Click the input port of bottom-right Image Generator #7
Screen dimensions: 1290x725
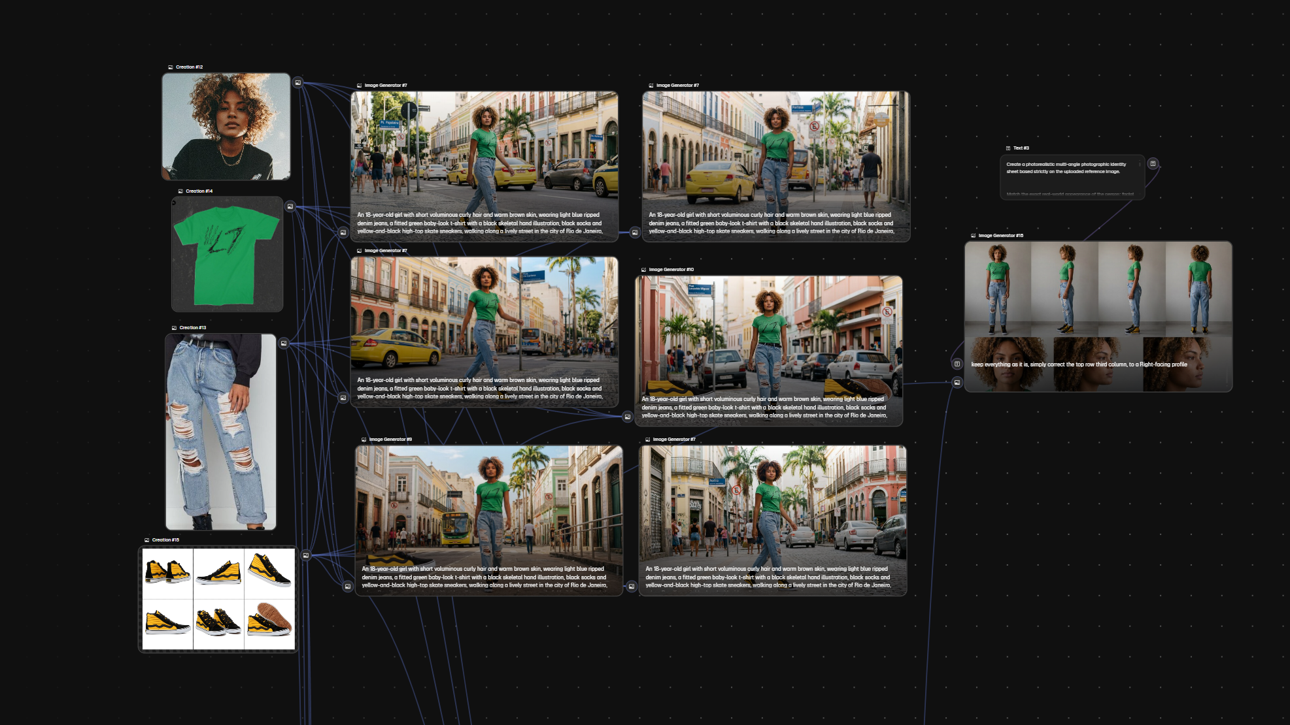[632, 587]
